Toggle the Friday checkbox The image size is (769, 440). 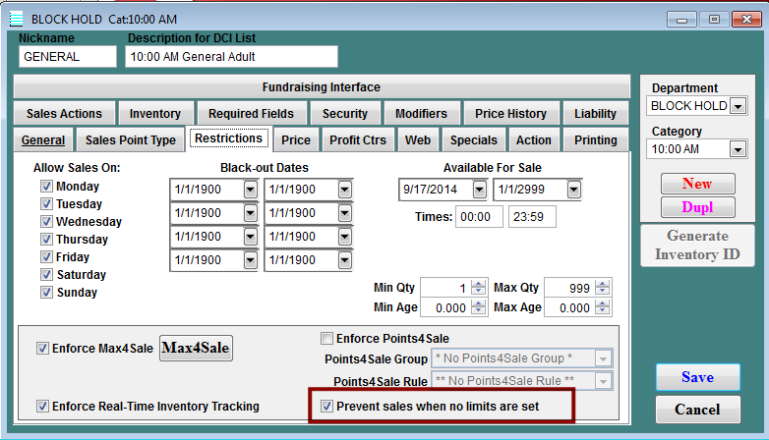coord(46,256)
